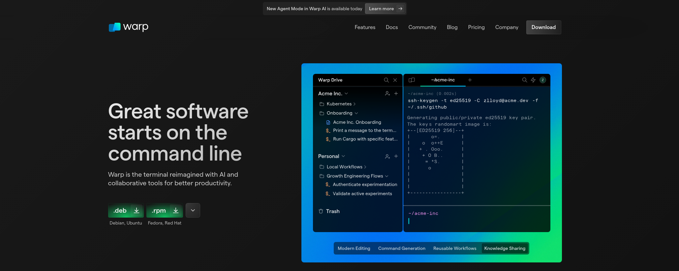Click the terminal input prompt area
Viewport: 679px width, 271px height.
(x=477, y=219)
